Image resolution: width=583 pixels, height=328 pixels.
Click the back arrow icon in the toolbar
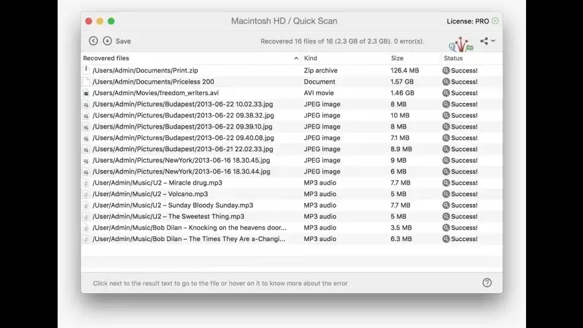tap(93, 41)
